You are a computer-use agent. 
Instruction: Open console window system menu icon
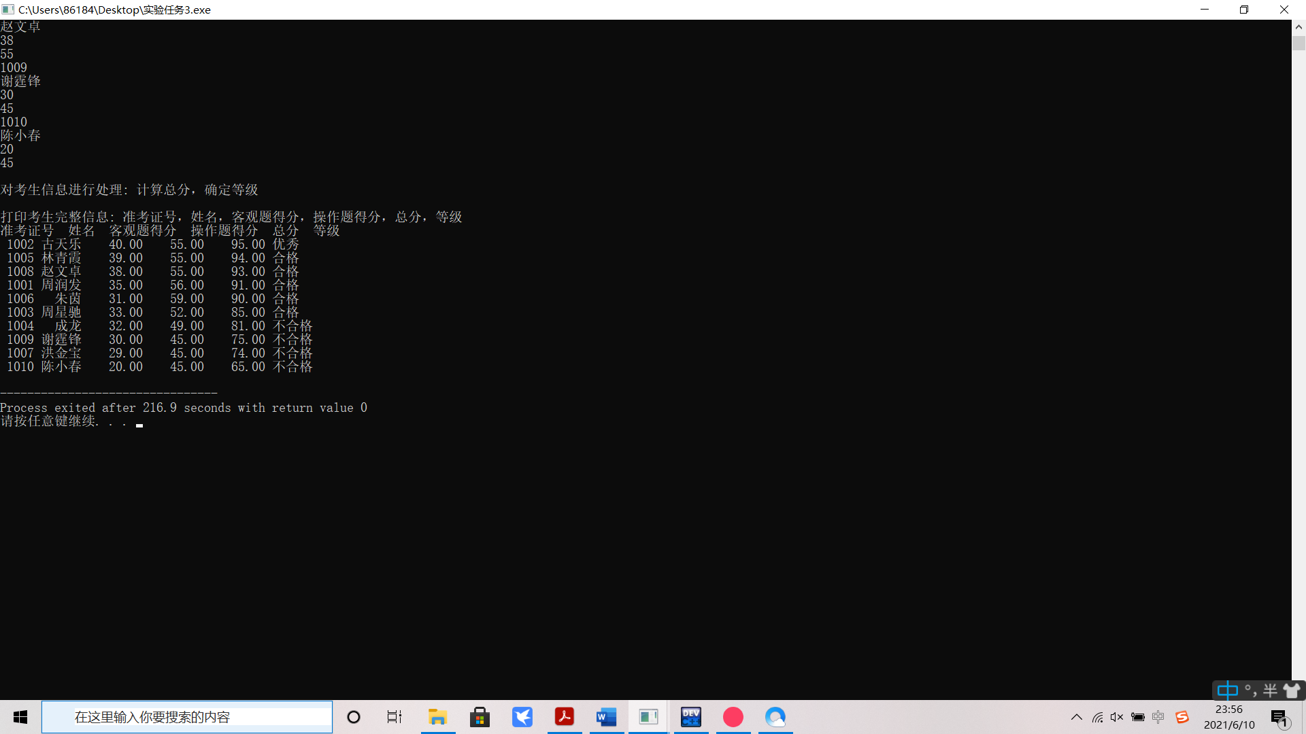click(8, 10)
